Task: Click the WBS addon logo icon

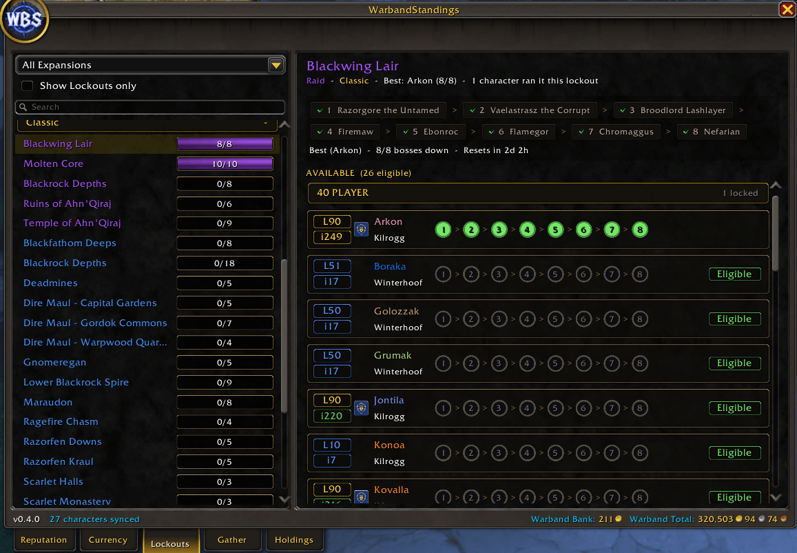Action: tap(24, 20)
